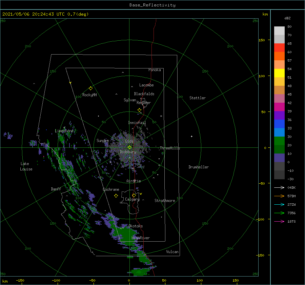Click the Lacombe city label
The image size is (305, 285).
point(146,85)
